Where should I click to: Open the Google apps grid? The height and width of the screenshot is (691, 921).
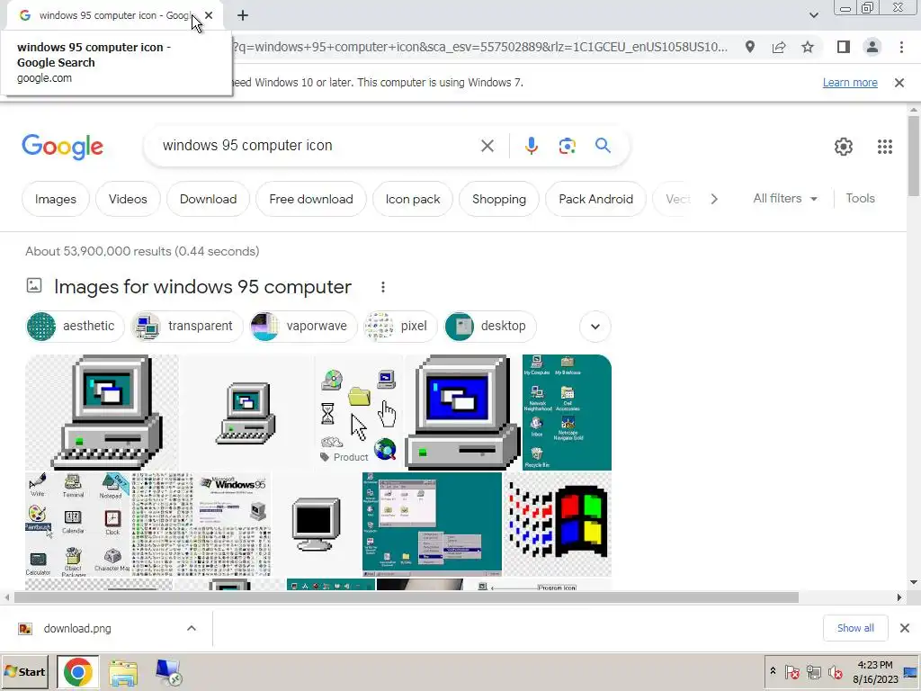(885, 147)
